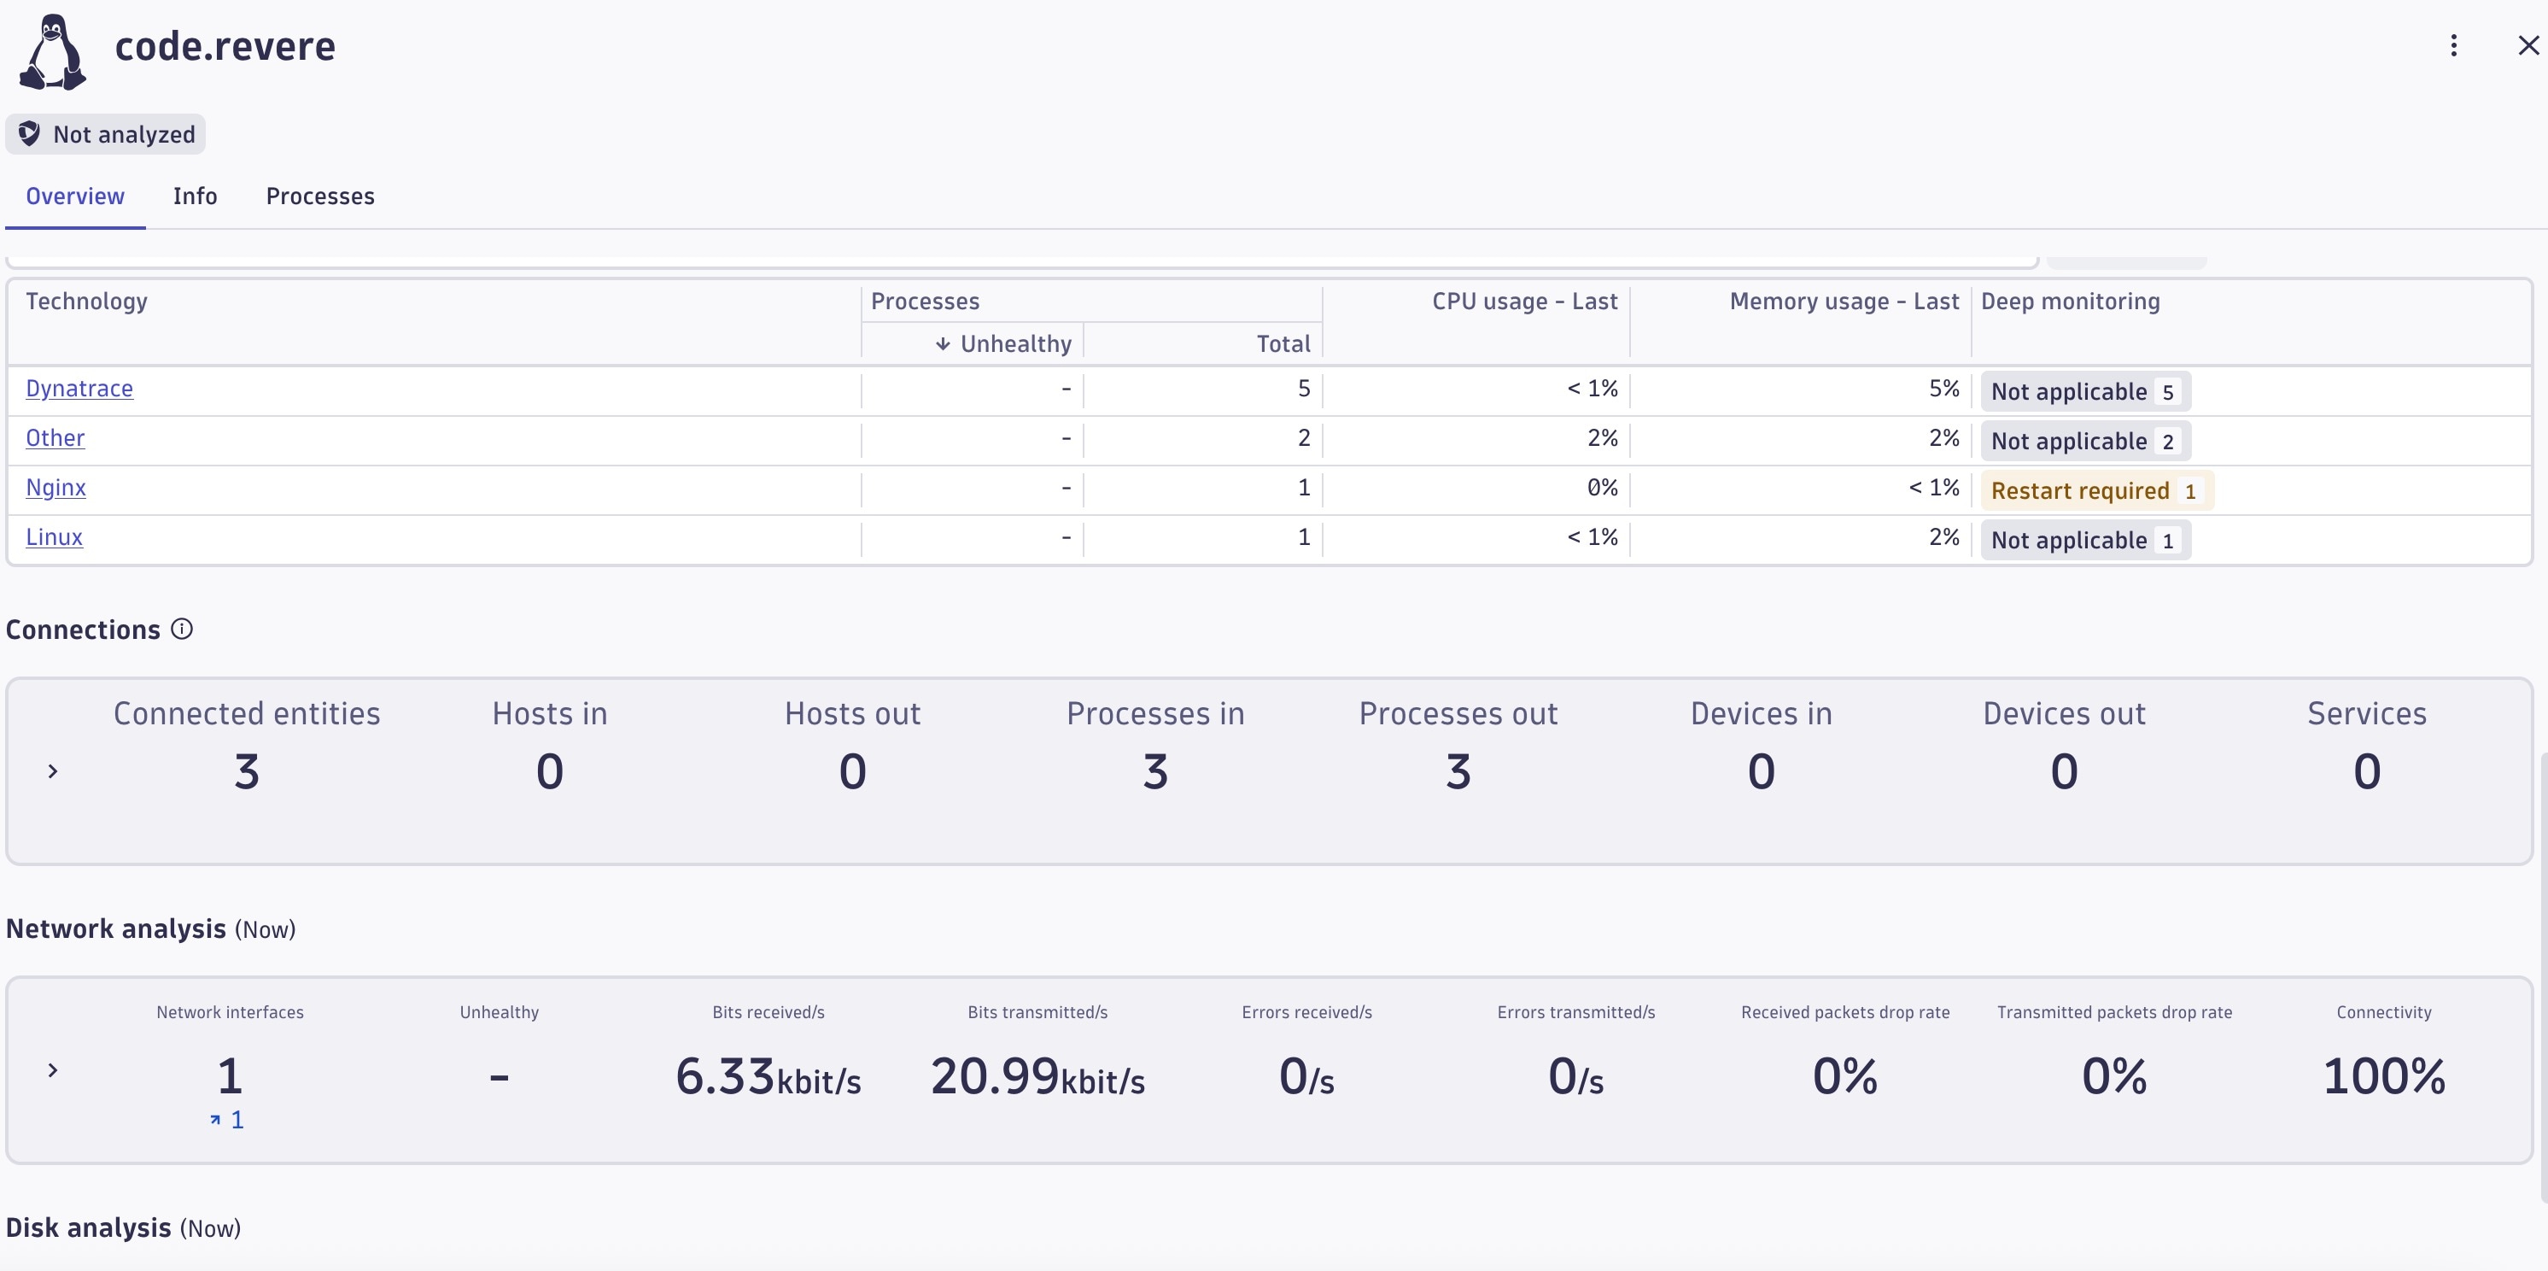This screenshot has width=2548, height=1271.
Task: Expand the Connections details row
Action: 54,771
